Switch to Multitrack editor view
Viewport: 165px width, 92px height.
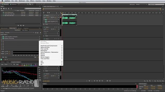pyautogui.click(x=13, y=4)
